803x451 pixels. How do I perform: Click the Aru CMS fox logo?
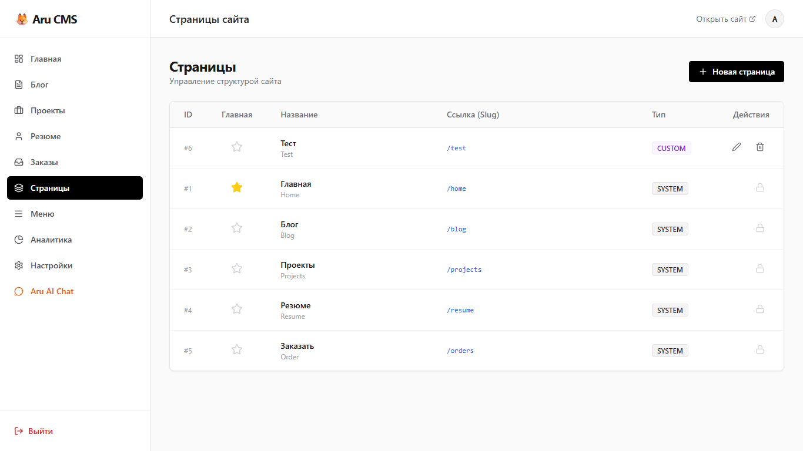click(22, 19)
